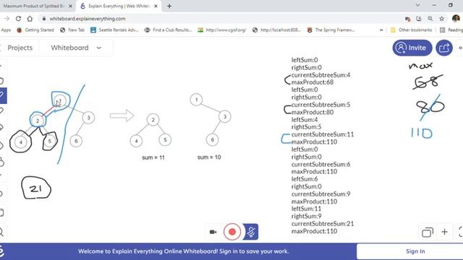The image size is (463, 260).
Task: Click the "sum = 10" label
Action: pyautogui.click(x=209, y=157)
